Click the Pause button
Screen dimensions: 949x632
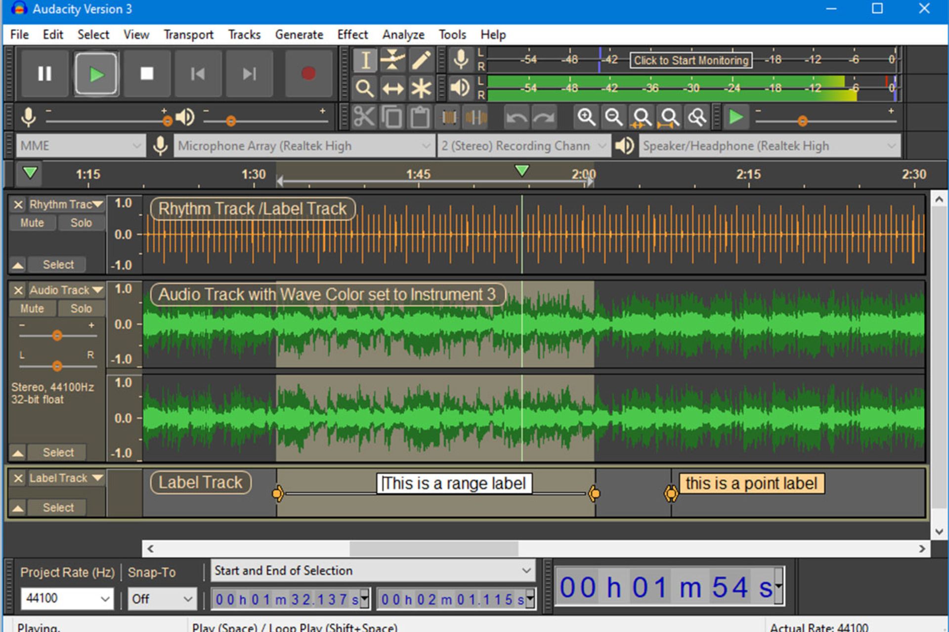(45, 74)
